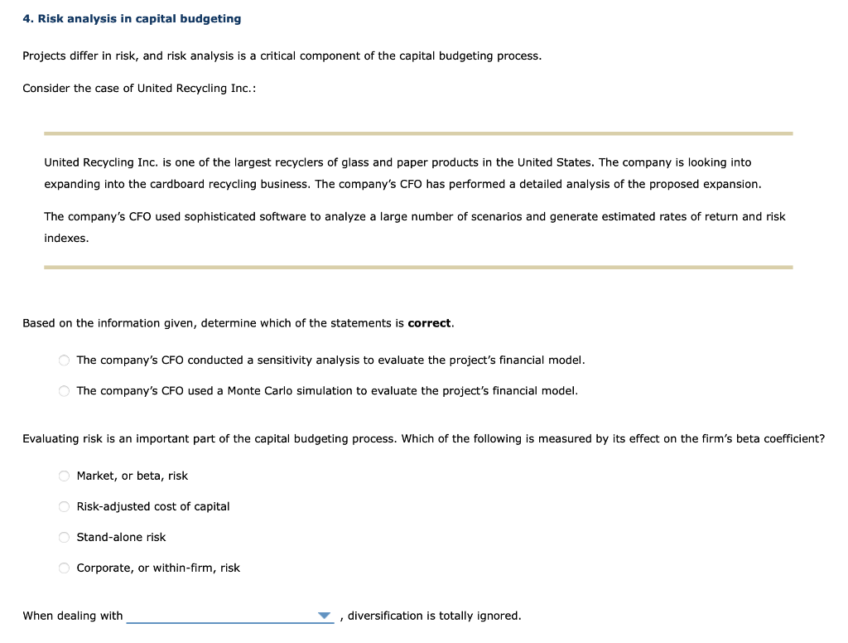Click the sentence about beta coefficient question
848x643 pixels.
424,438
